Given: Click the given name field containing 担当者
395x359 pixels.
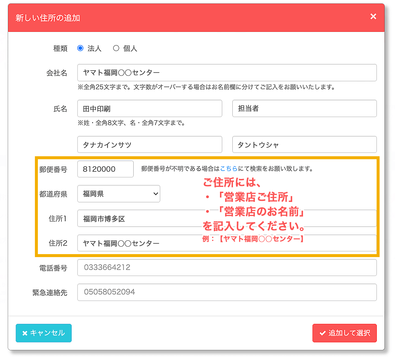Looking at the screenshot, I should (304, 109).
